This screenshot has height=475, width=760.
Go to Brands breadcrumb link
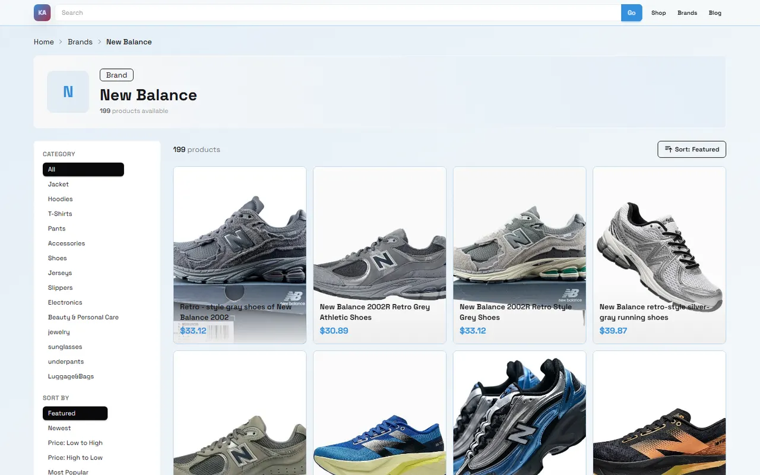pos(80,42)
